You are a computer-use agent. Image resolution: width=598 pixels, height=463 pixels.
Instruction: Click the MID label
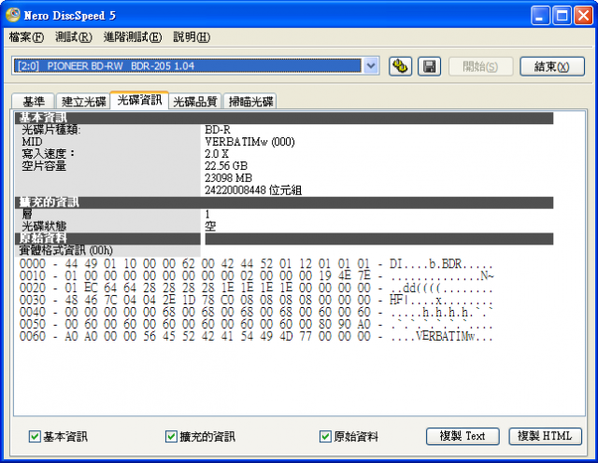tap(32, 142)
